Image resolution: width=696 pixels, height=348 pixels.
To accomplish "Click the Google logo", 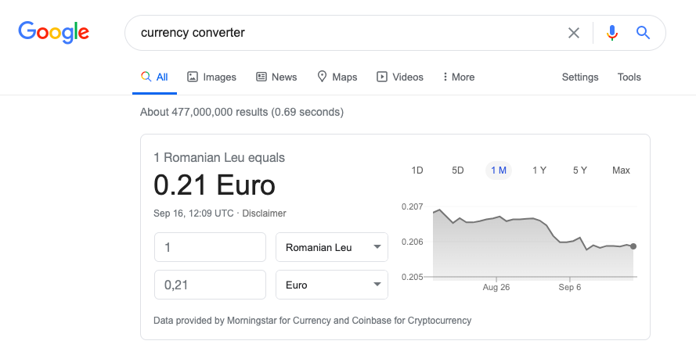I will click(53, 32).
